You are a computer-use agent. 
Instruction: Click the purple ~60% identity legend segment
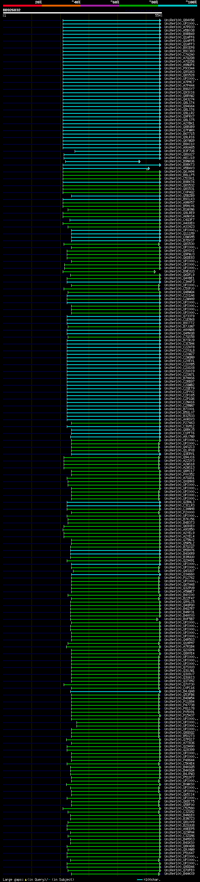click(100, 6)
